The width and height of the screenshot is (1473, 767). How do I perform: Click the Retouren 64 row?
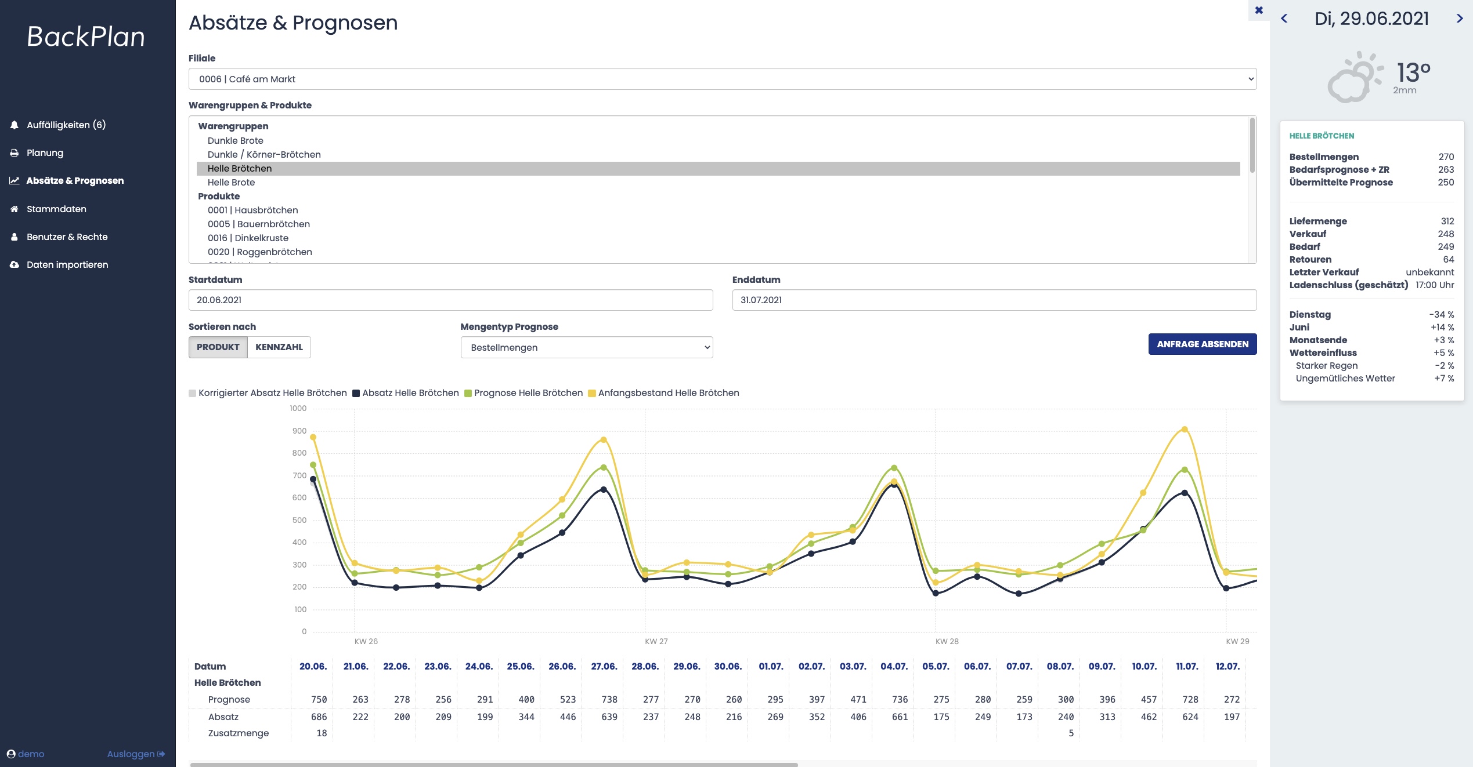pyautogui.click(x=1372, y=259)
